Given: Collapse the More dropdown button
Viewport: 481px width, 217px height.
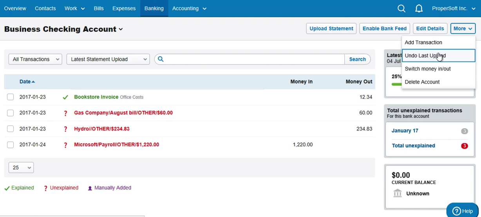Looking at the screenshot, I should [x=463, y=29].
